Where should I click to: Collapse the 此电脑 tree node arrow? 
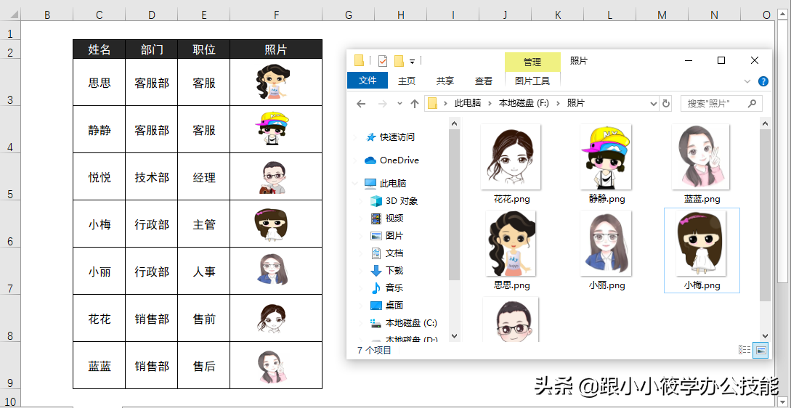click(356, 183)
